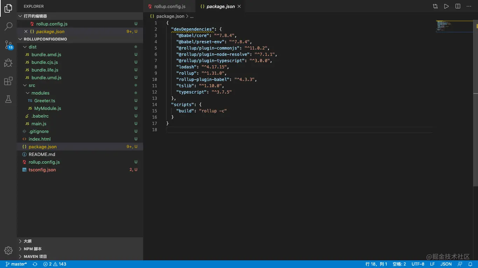This screenshot has width=478, height=268.
Task: Open rollup.config.js in project tree
Action: (x=80, y=162)
